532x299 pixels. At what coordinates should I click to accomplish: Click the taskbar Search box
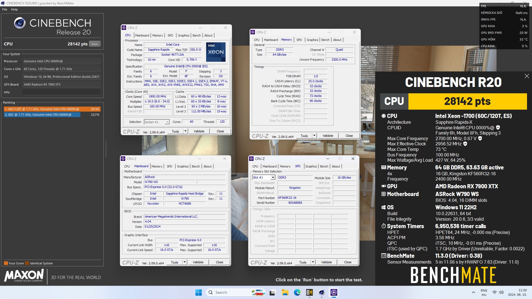(236, 292)
